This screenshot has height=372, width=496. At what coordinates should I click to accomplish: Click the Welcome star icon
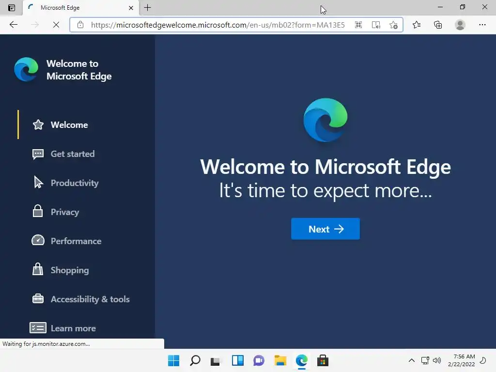pyautogui.click(x=38, y=124)
